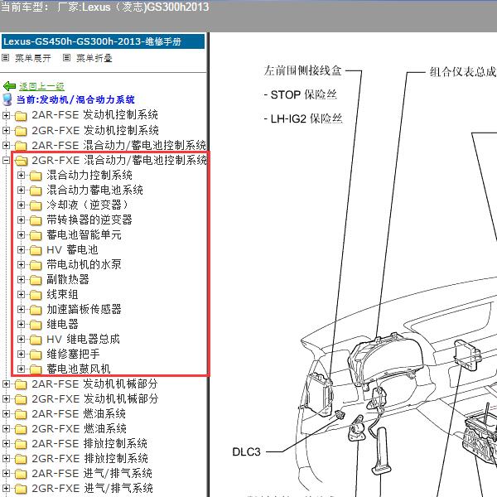Viewport: 497px width, 497px height.
Task: Expand HV 蓄电池 subfolder
Action: 21,250
